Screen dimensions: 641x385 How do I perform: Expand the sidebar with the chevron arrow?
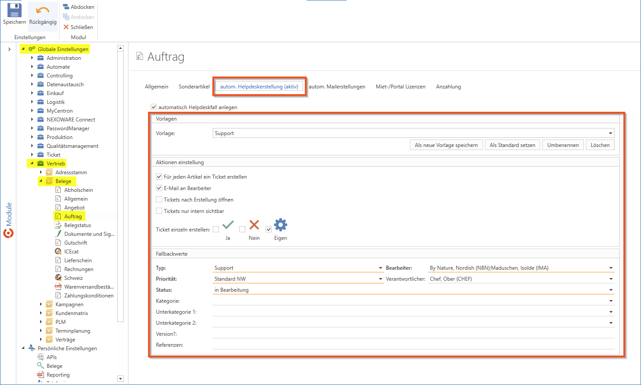(9, 49)
